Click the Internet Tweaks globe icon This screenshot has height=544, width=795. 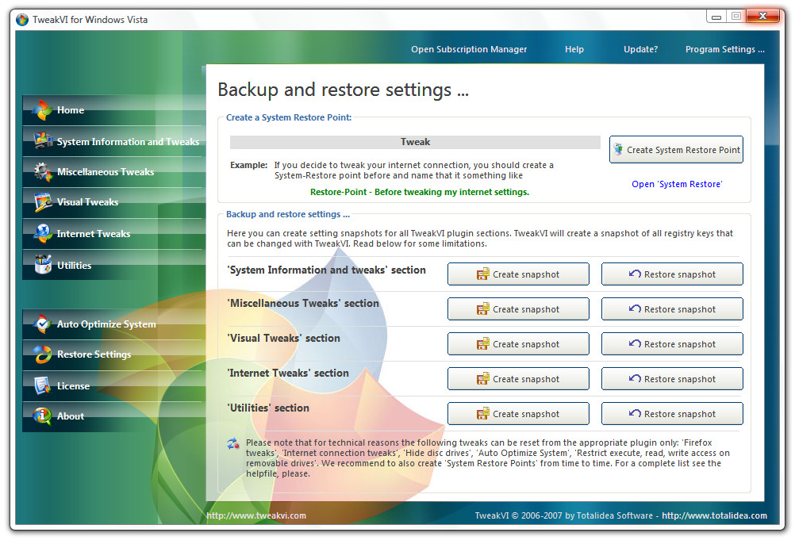coord(43,233)
